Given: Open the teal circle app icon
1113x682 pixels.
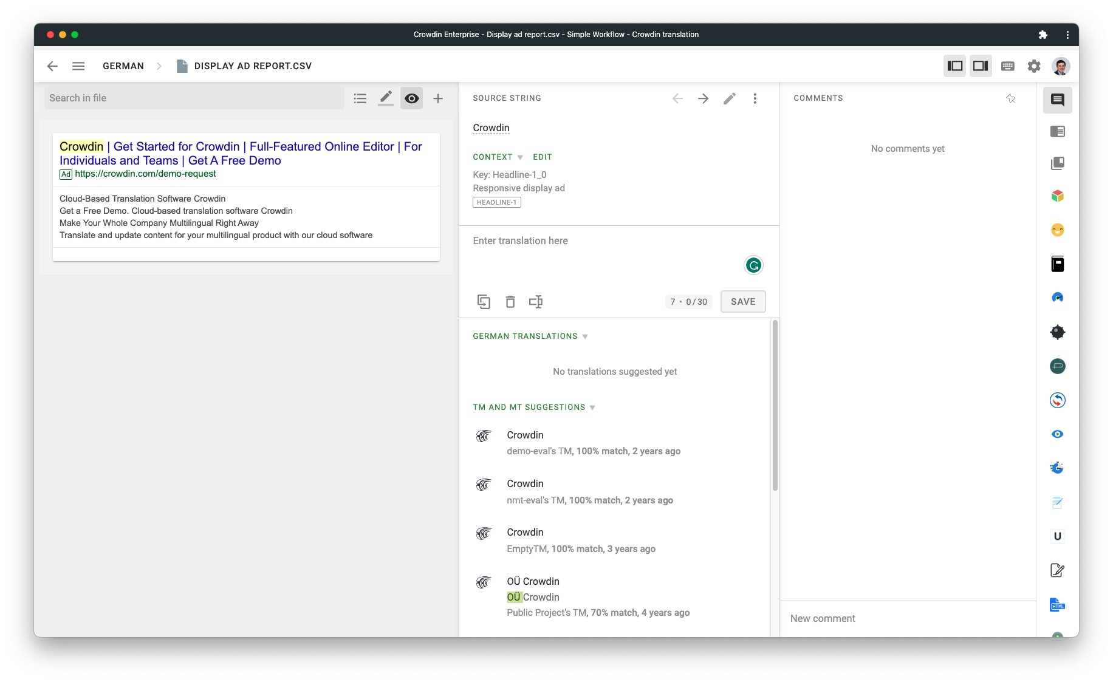Looking at the screenshot, I should [1058, 366].
